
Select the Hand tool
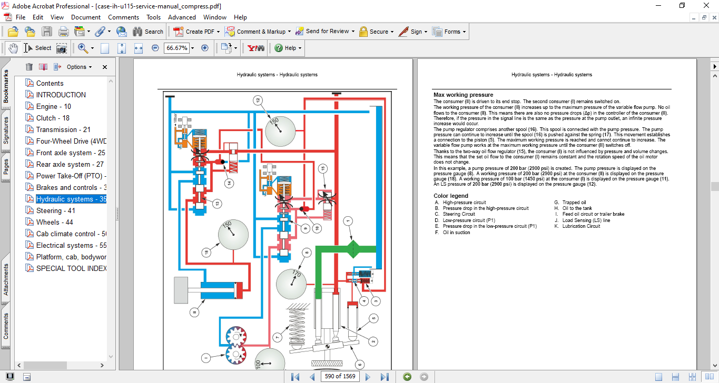click(13, 48)
